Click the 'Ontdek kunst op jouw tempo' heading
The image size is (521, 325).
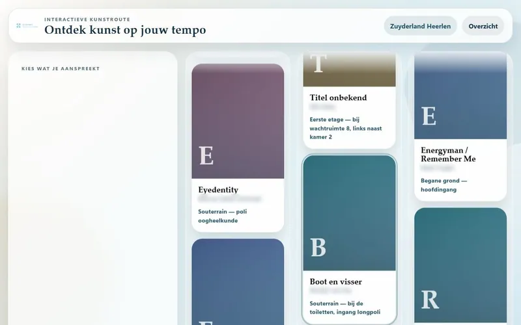click(125, 30)
